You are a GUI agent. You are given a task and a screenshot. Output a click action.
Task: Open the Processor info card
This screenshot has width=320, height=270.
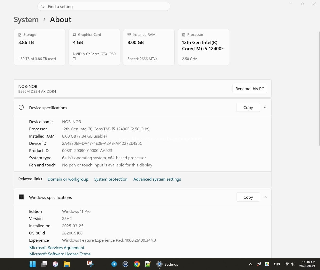pos(204,47)
